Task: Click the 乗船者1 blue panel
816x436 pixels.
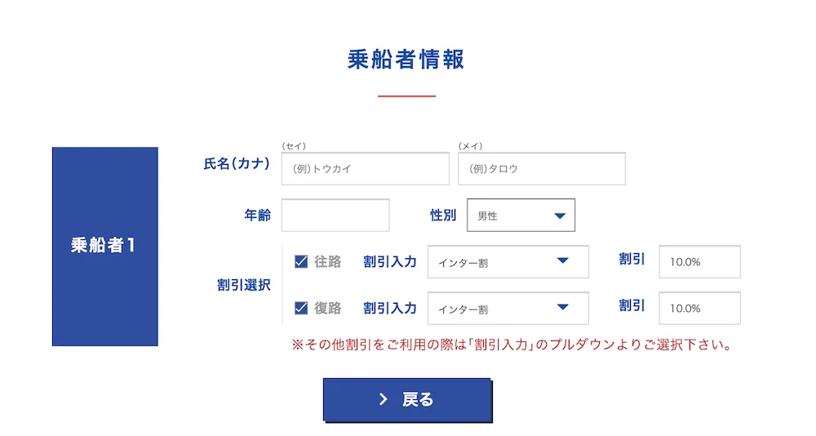Action: [104, 247]
